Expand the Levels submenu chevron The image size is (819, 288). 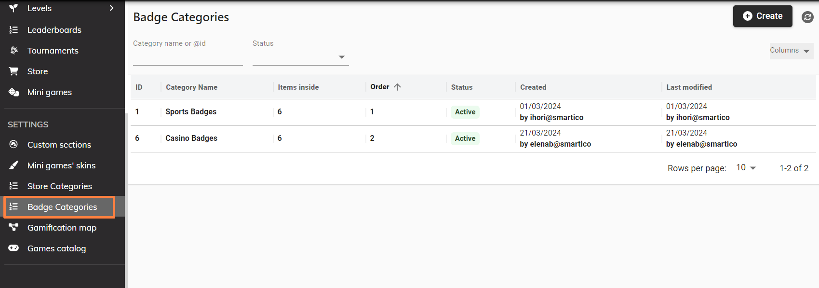coord(112,8)
